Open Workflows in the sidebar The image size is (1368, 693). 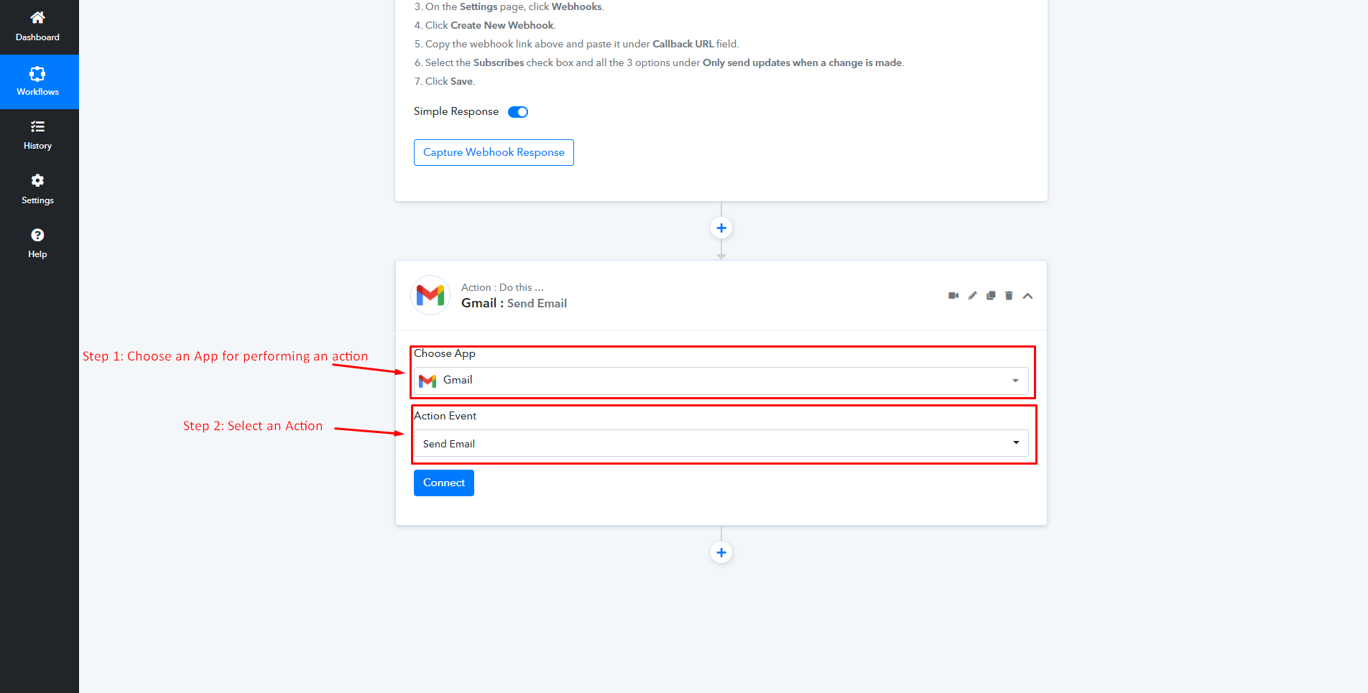[38, 81]
